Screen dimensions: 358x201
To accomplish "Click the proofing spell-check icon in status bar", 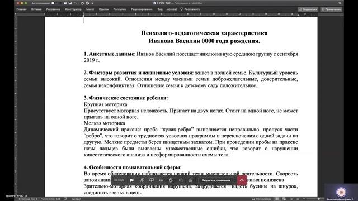I will [x=65, y=199].
